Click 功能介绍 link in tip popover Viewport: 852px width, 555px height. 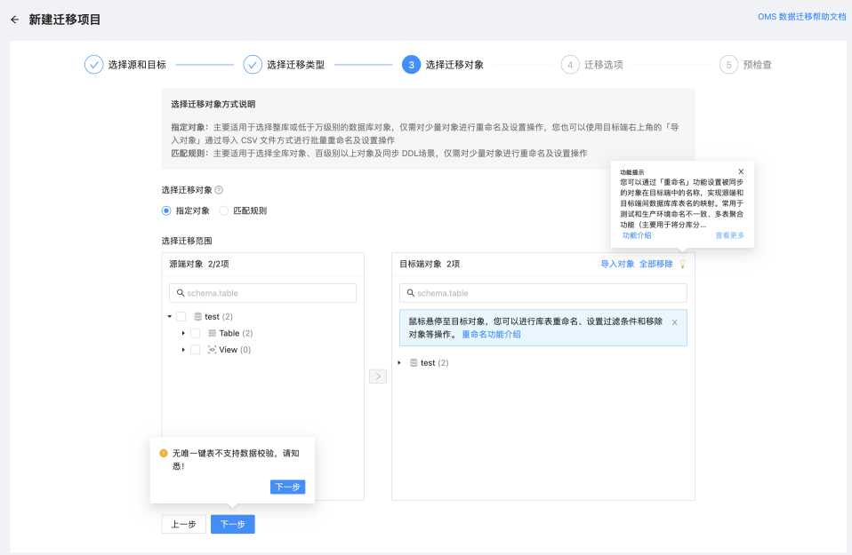tap(637, 235)
